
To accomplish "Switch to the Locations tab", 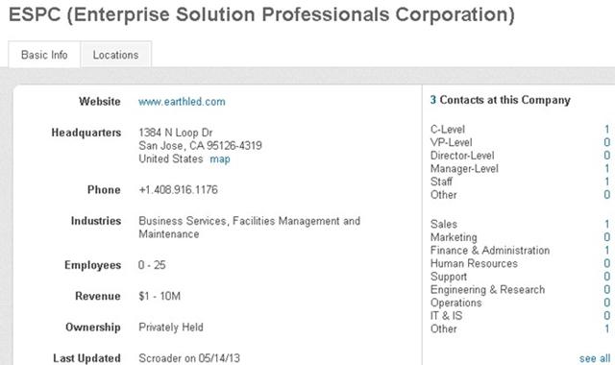I will coord(115,55).
